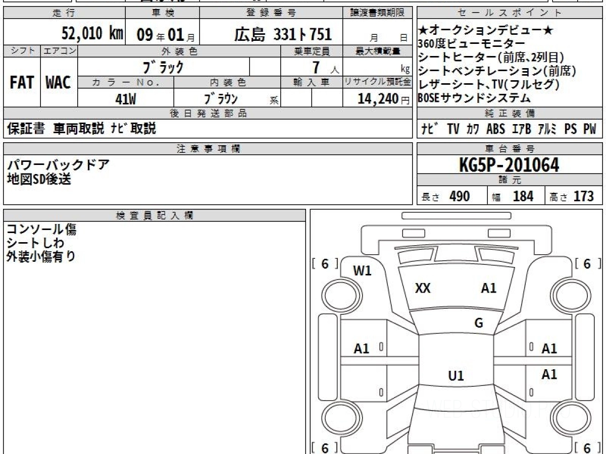The width and height of the screenshot is (606, 454).
Task: Click ABS in the equipment row
Action: 495,129
